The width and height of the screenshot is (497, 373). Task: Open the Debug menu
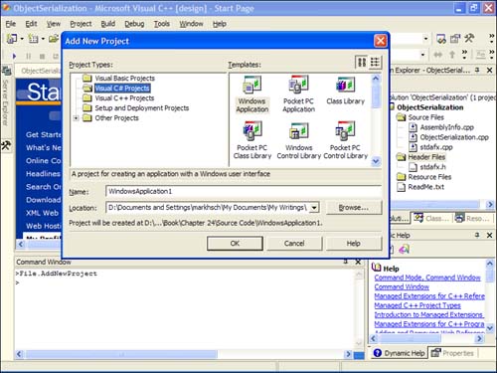[x=134, y=24]
